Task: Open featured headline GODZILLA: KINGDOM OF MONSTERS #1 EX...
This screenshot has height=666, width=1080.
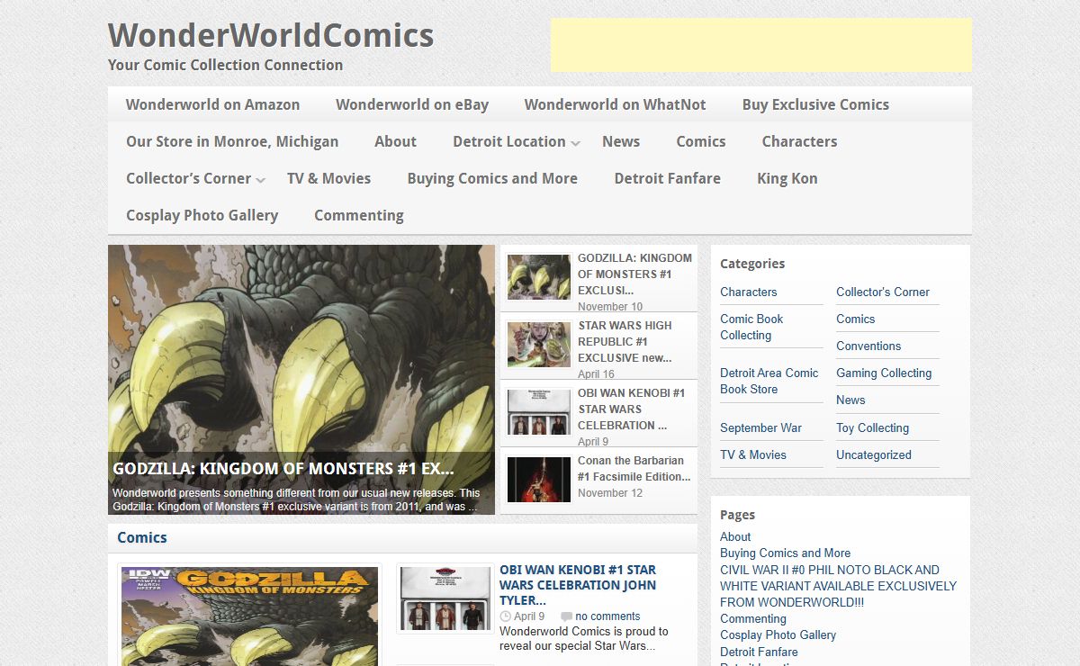Action: pos(283,469)
